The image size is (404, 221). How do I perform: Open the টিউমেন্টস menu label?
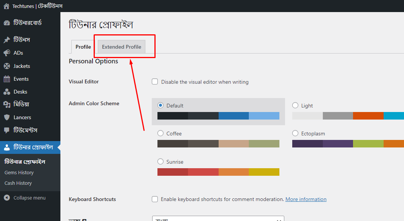click(26, 130)
